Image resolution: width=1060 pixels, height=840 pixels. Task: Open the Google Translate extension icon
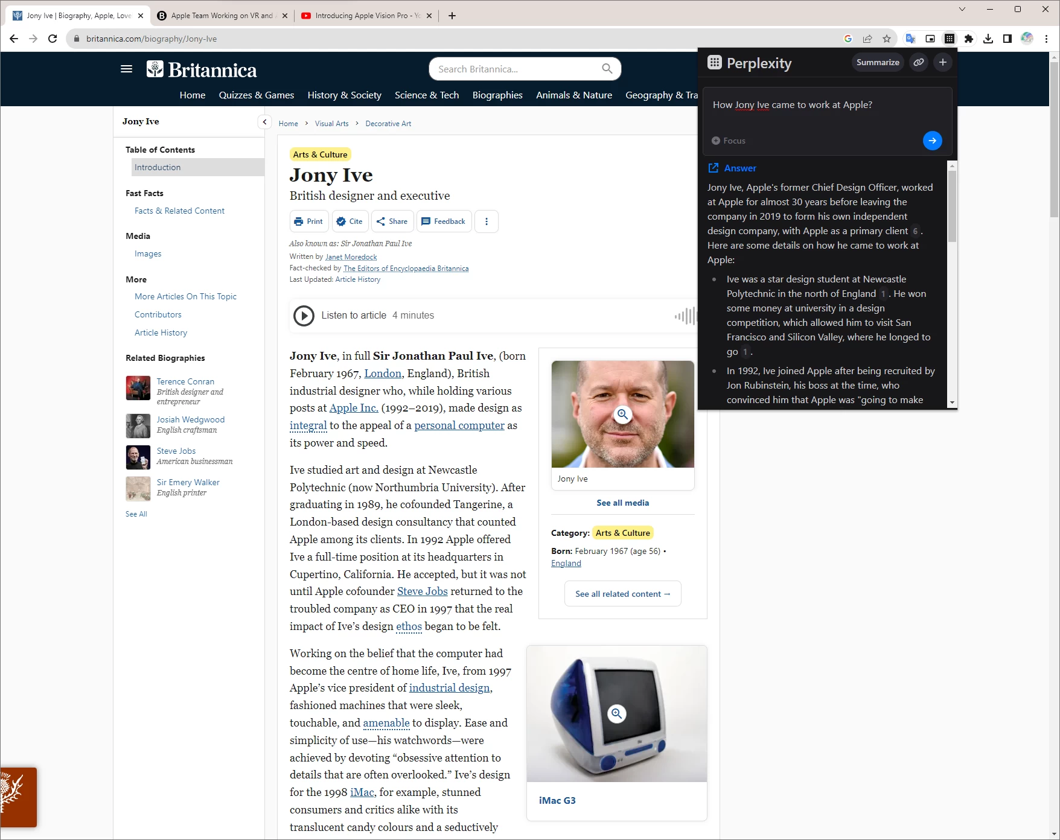pos(911,39)
